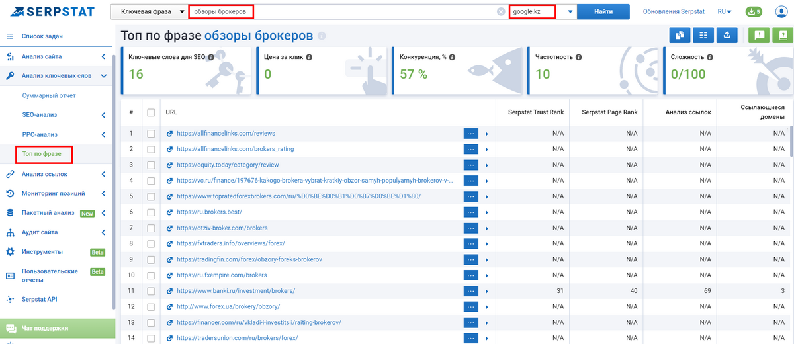Click the Найти search button
This screenshot has height=344, width=794.
coord(603,12)
